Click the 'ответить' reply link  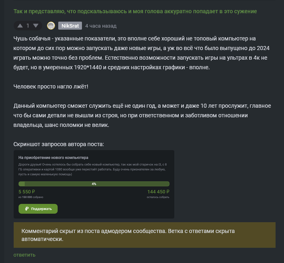coord(24,255)
